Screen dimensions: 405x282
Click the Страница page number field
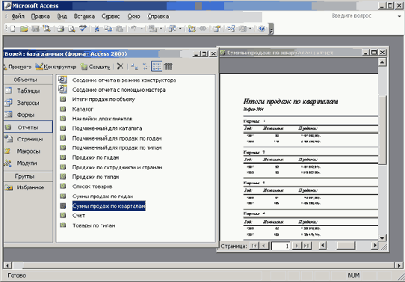tap(281, 246)
